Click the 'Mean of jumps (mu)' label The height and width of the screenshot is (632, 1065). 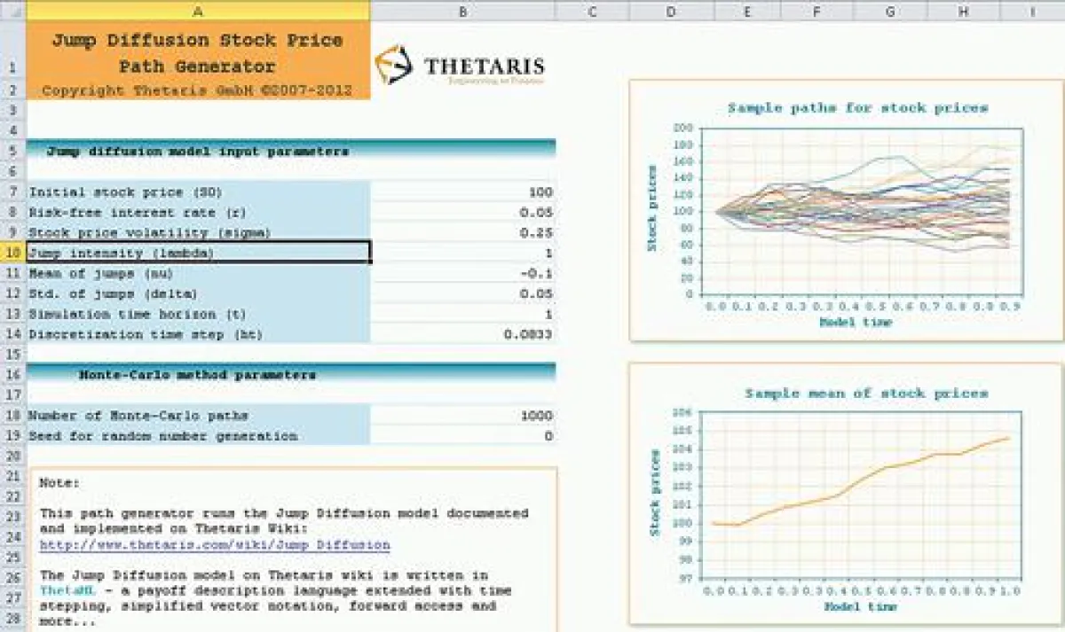click(103, 273)
